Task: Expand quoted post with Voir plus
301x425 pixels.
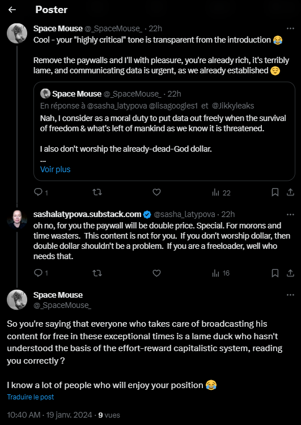Action: 55,169
